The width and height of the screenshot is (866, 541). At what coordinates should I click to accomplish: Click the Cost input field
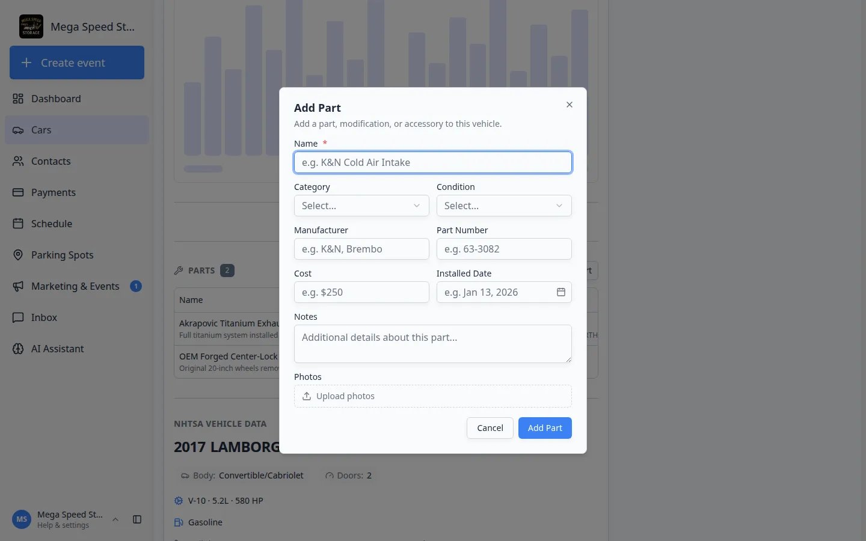pyautogui.click(x=361, y=292)
